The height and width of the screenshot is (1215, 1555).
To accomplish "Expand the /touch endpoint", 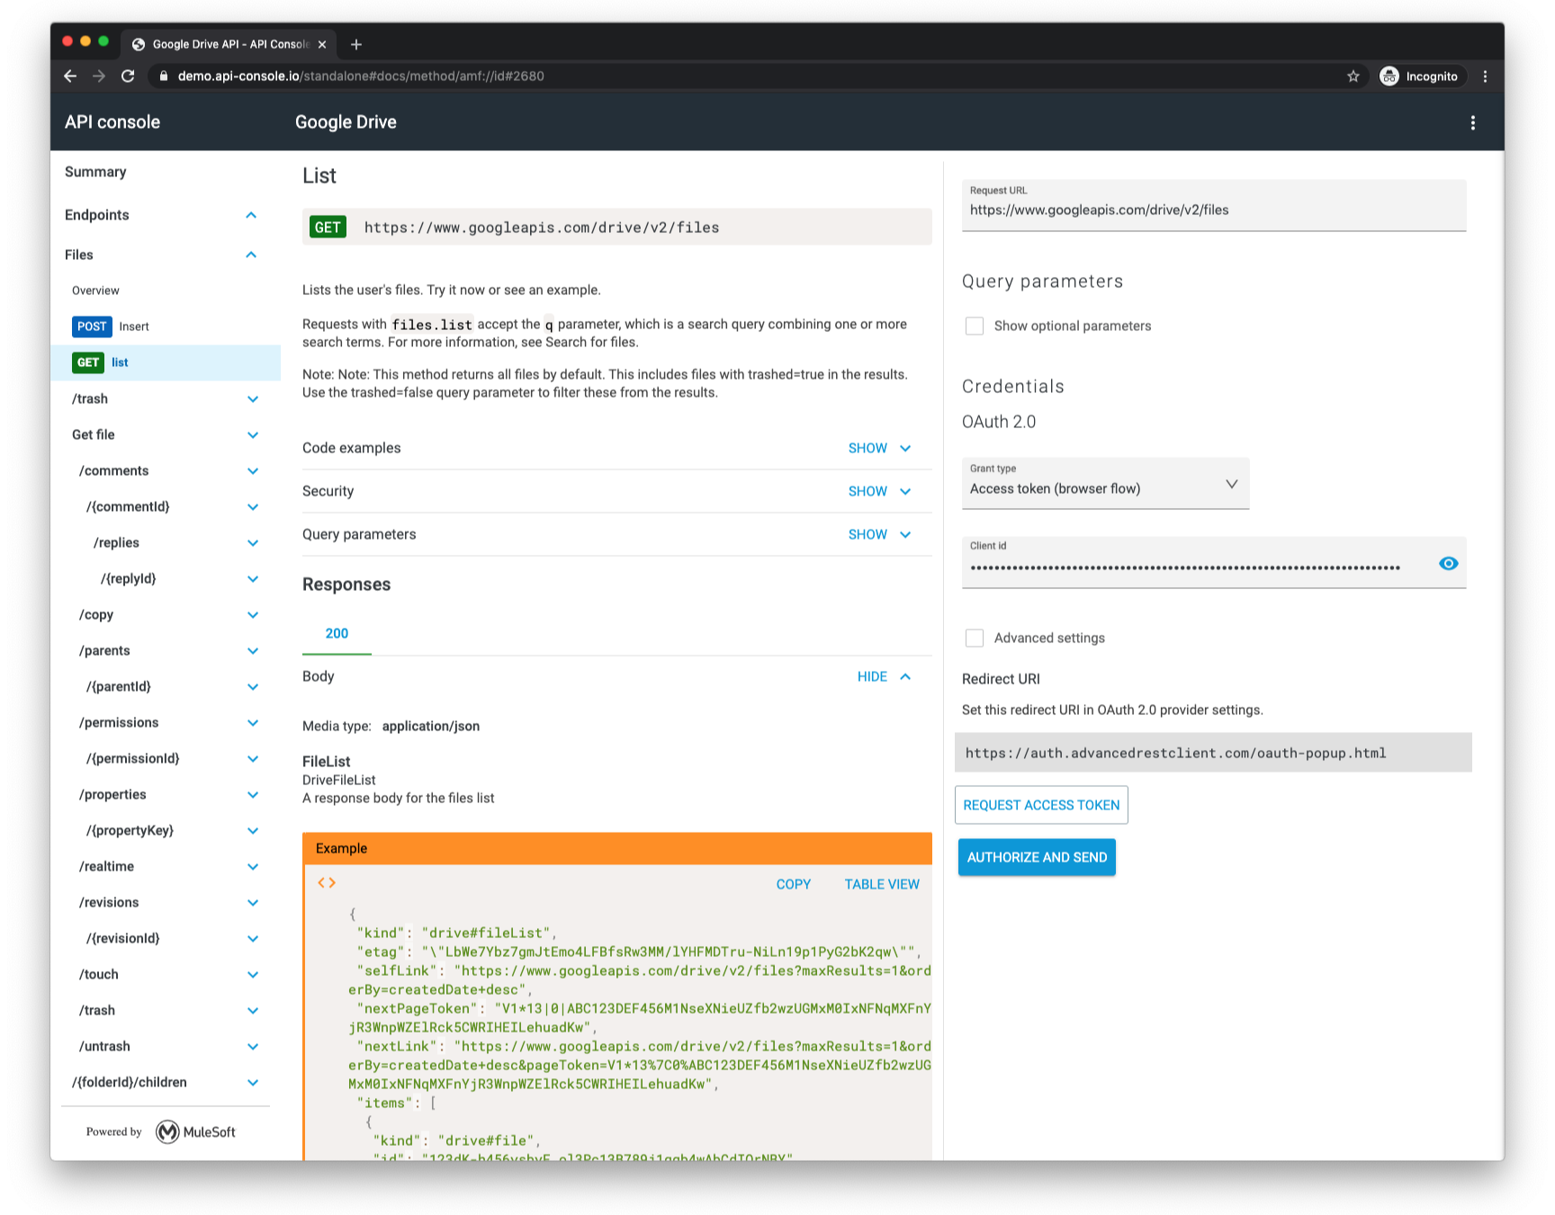I will (253, 974).
